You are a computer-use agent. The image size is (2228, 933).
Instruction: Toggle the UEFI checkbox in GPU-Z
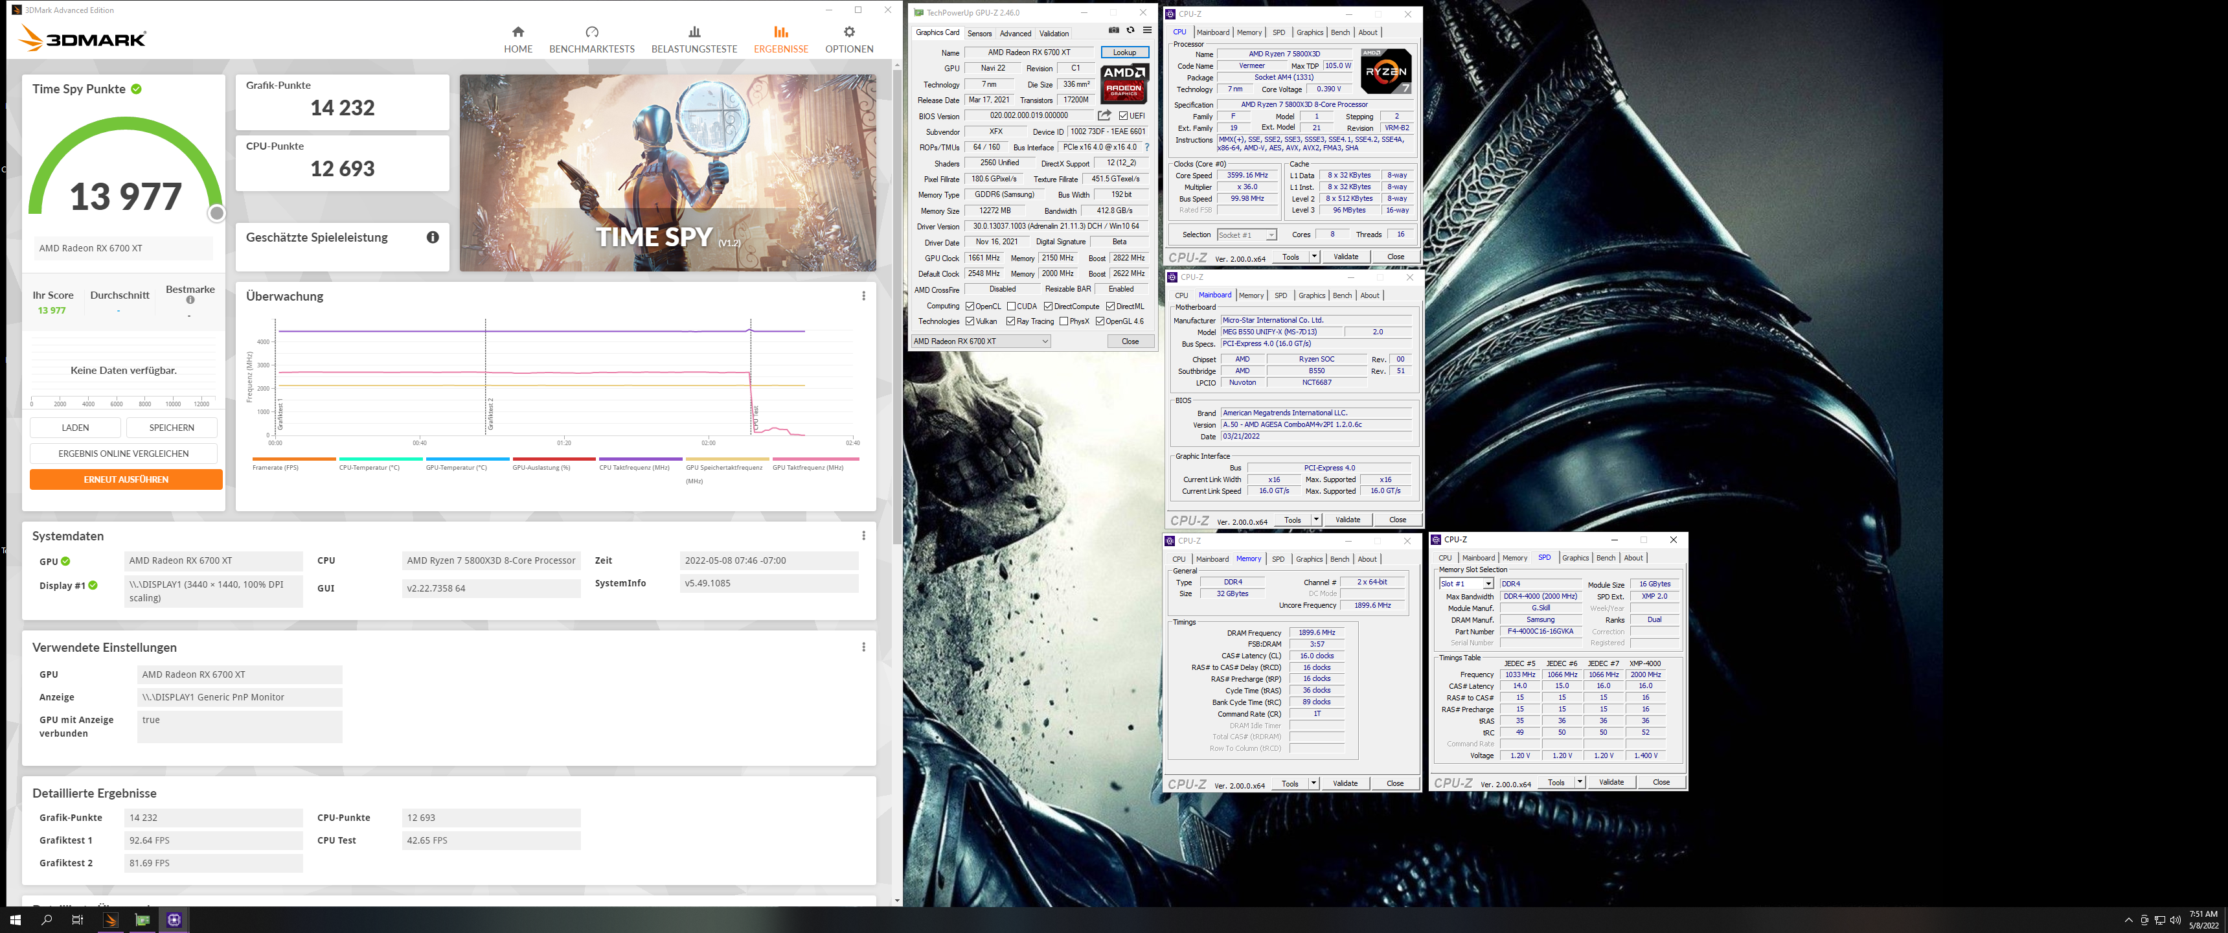(x=1124, y=116)
